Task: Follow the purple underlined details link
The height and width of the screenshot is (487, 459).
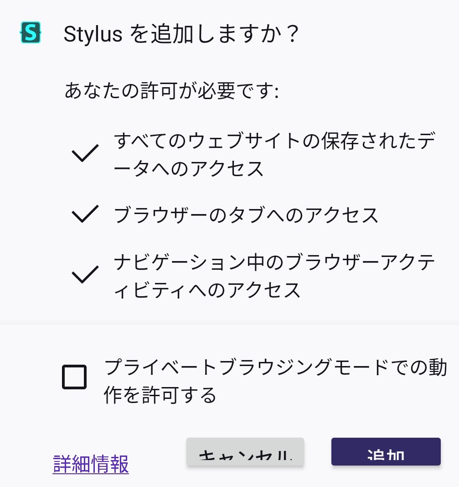Action: click(91, 464)
